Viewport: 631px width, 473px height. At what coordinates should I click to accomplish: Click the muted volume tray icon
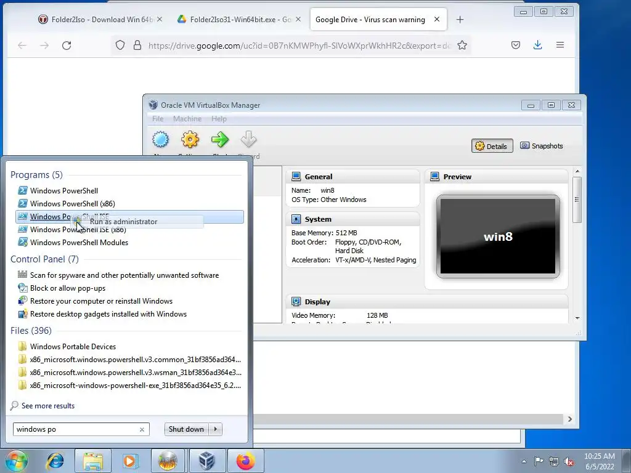click(569, 461)
